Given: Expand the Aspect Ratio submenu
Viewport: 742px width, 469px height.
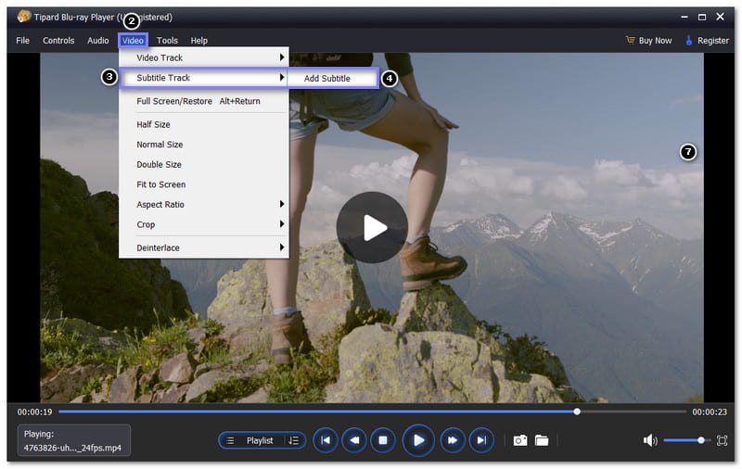Looking at the screenshot, I should coord(203,204).
